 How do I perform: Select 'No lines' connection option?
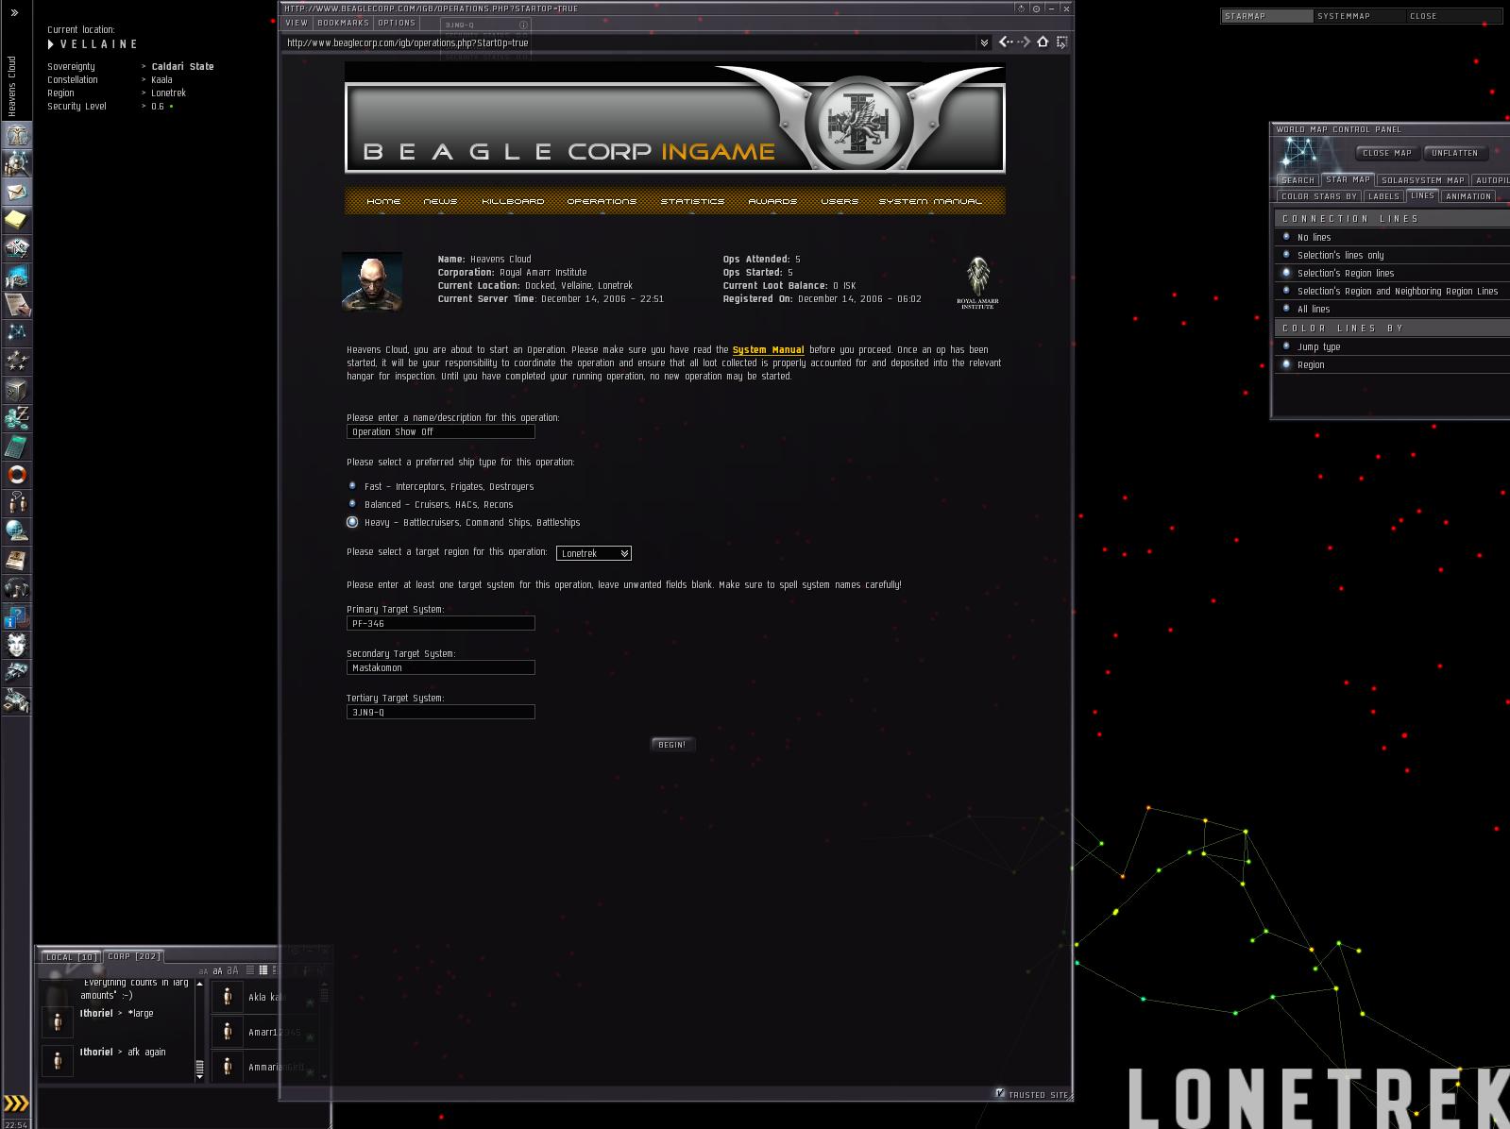pos(1286,237)
